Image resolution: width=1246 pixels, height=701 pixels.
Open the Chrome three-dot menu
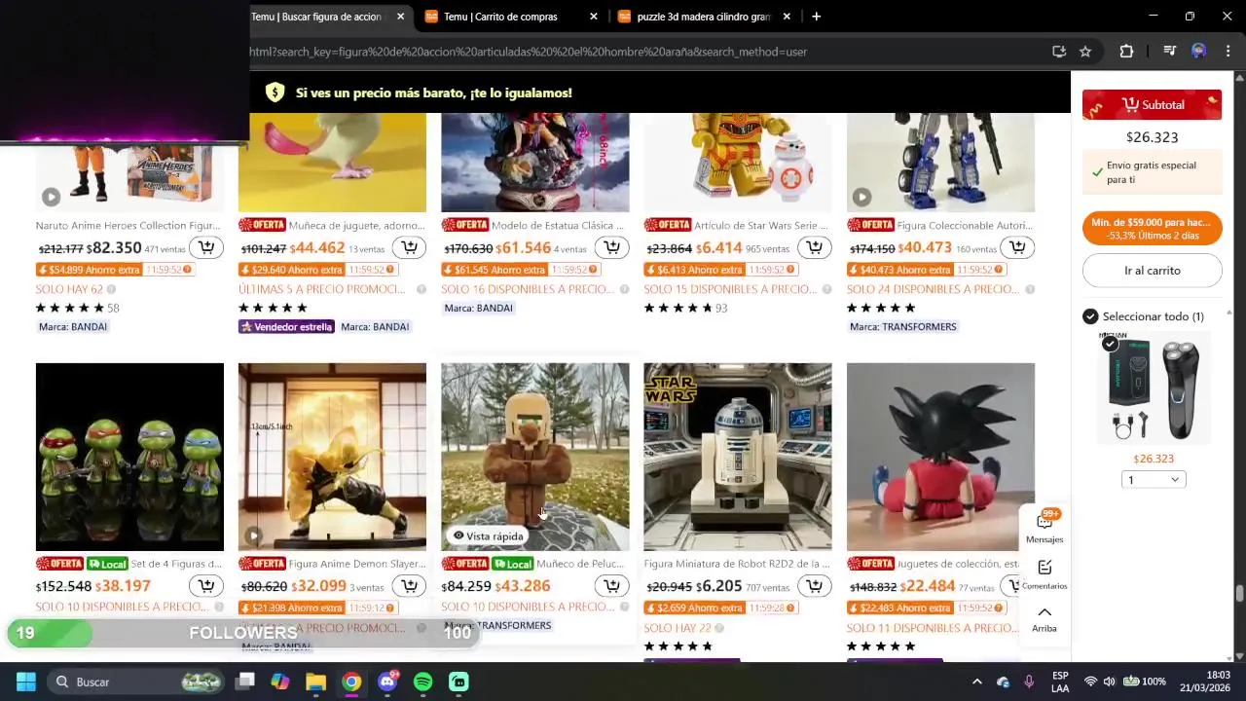pyautogui.click(x=1228, y=52)
